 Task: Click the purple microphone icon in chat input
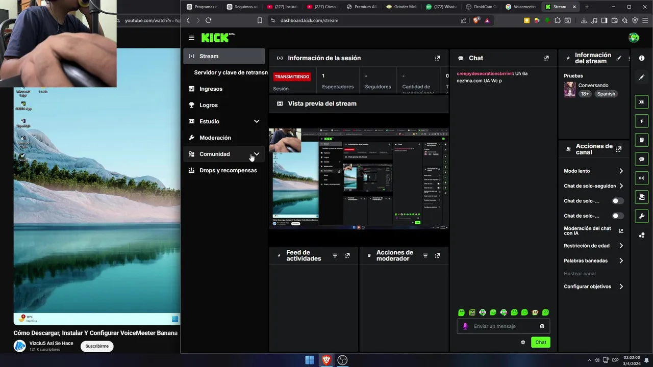[465, 326]
